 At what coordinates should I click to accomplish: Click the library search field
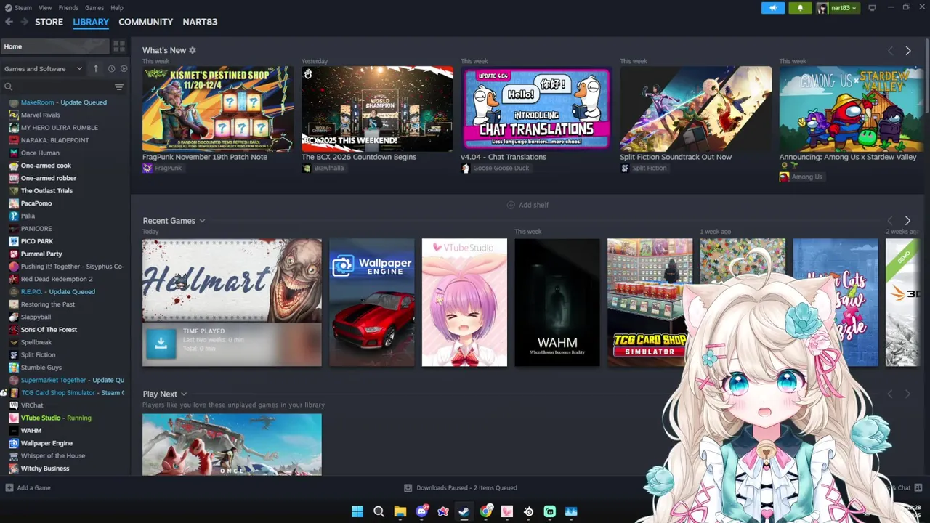[x=58, y=86]
